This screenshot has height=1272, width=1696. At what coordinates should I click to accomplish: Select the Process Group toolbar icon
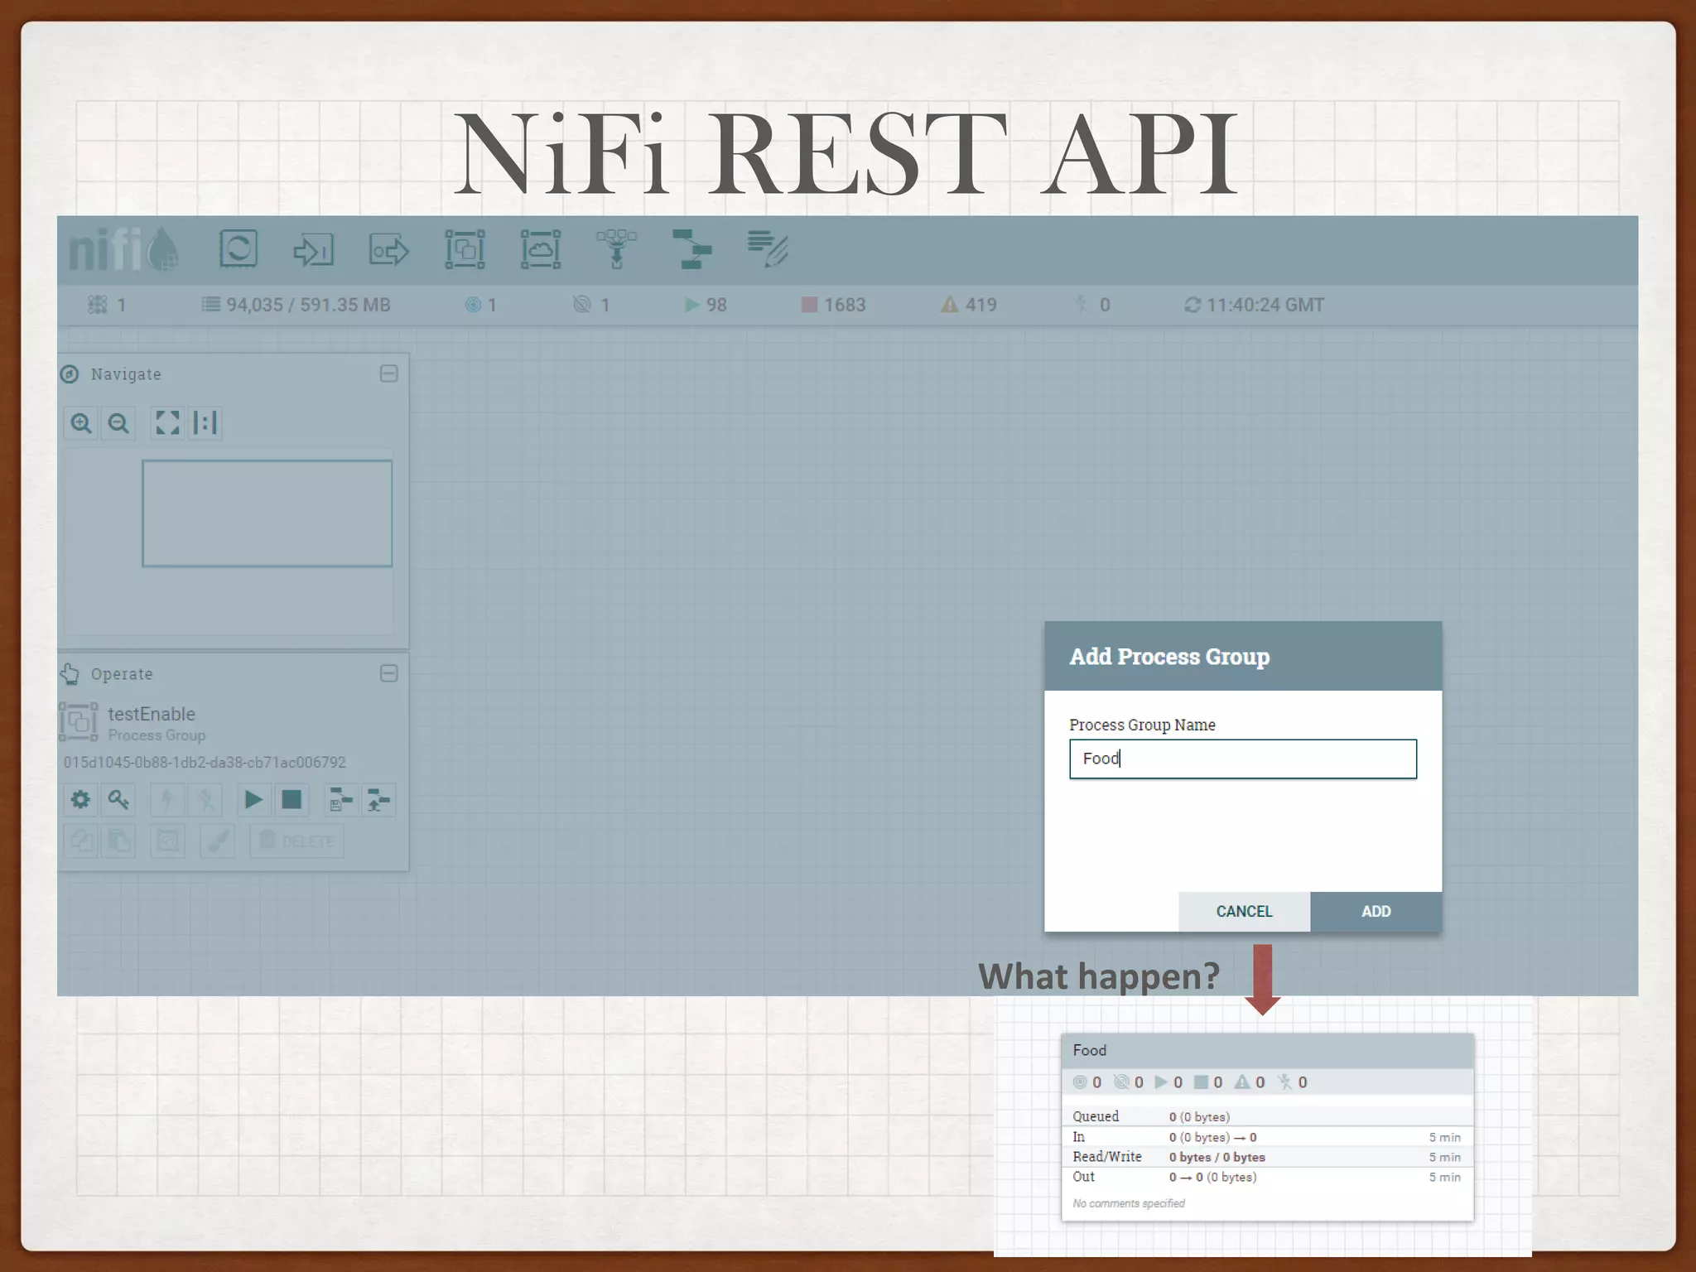465,249
